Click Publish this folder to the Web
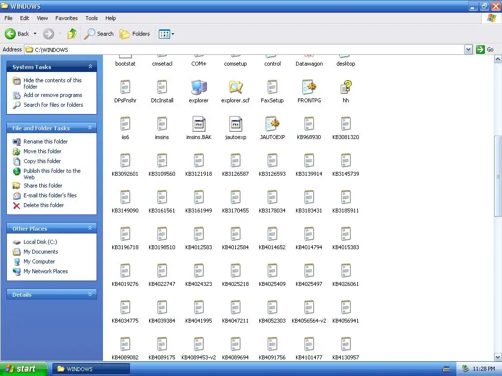Screen dimensions: 502x376 tap(52, 174)
